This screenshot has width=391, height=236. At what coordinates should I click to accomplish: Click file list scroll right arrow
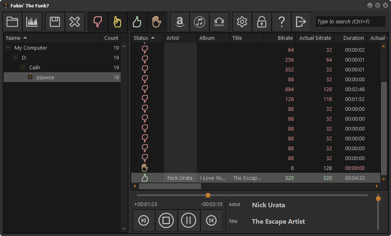pyautogui.click(x=377, y=186)
